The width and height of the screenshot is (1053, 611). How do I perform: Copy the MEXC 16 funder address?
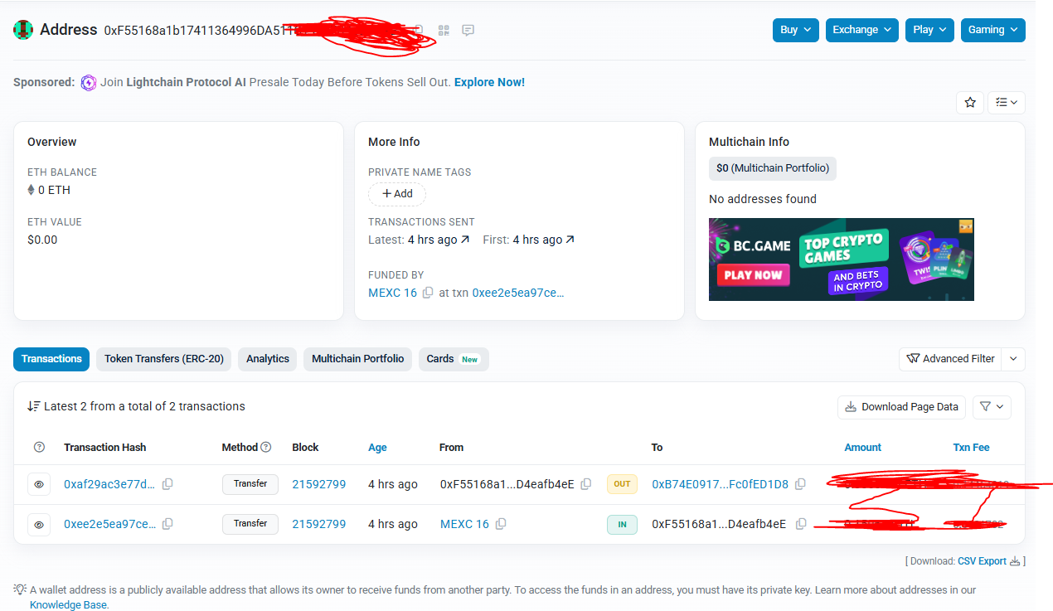[x=428, y=293]
